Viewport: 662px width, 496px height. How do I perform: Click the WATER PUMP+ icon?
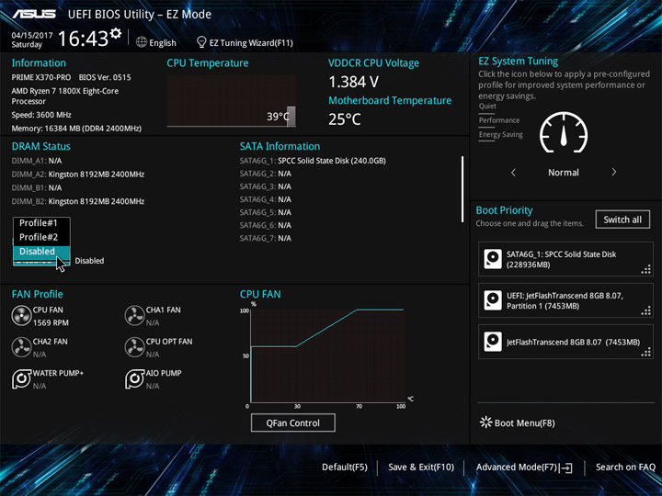pyautogui.click(x=21, y=378)
